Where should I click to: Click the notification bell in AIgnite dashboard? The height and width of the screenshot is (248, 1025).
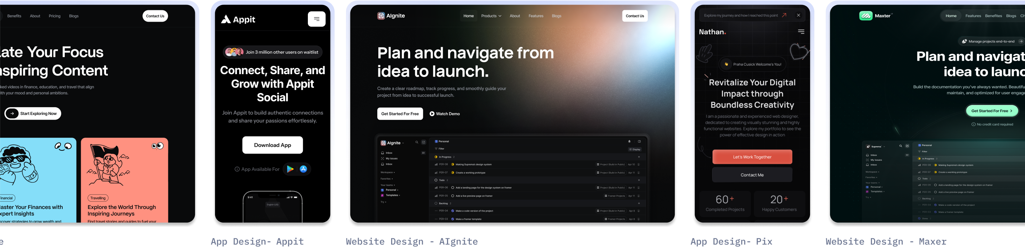coord(629,141)
